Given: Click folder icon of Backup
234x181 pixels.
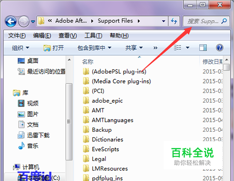Looking at the screenshot, I should tap(86, 129).
